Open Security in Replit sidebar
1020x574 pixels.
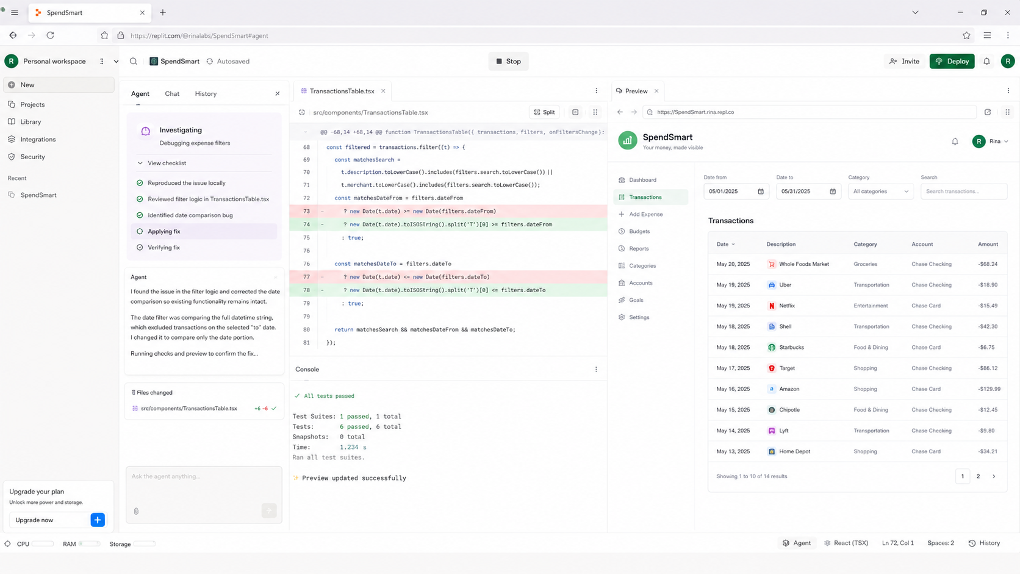[32, 157]
